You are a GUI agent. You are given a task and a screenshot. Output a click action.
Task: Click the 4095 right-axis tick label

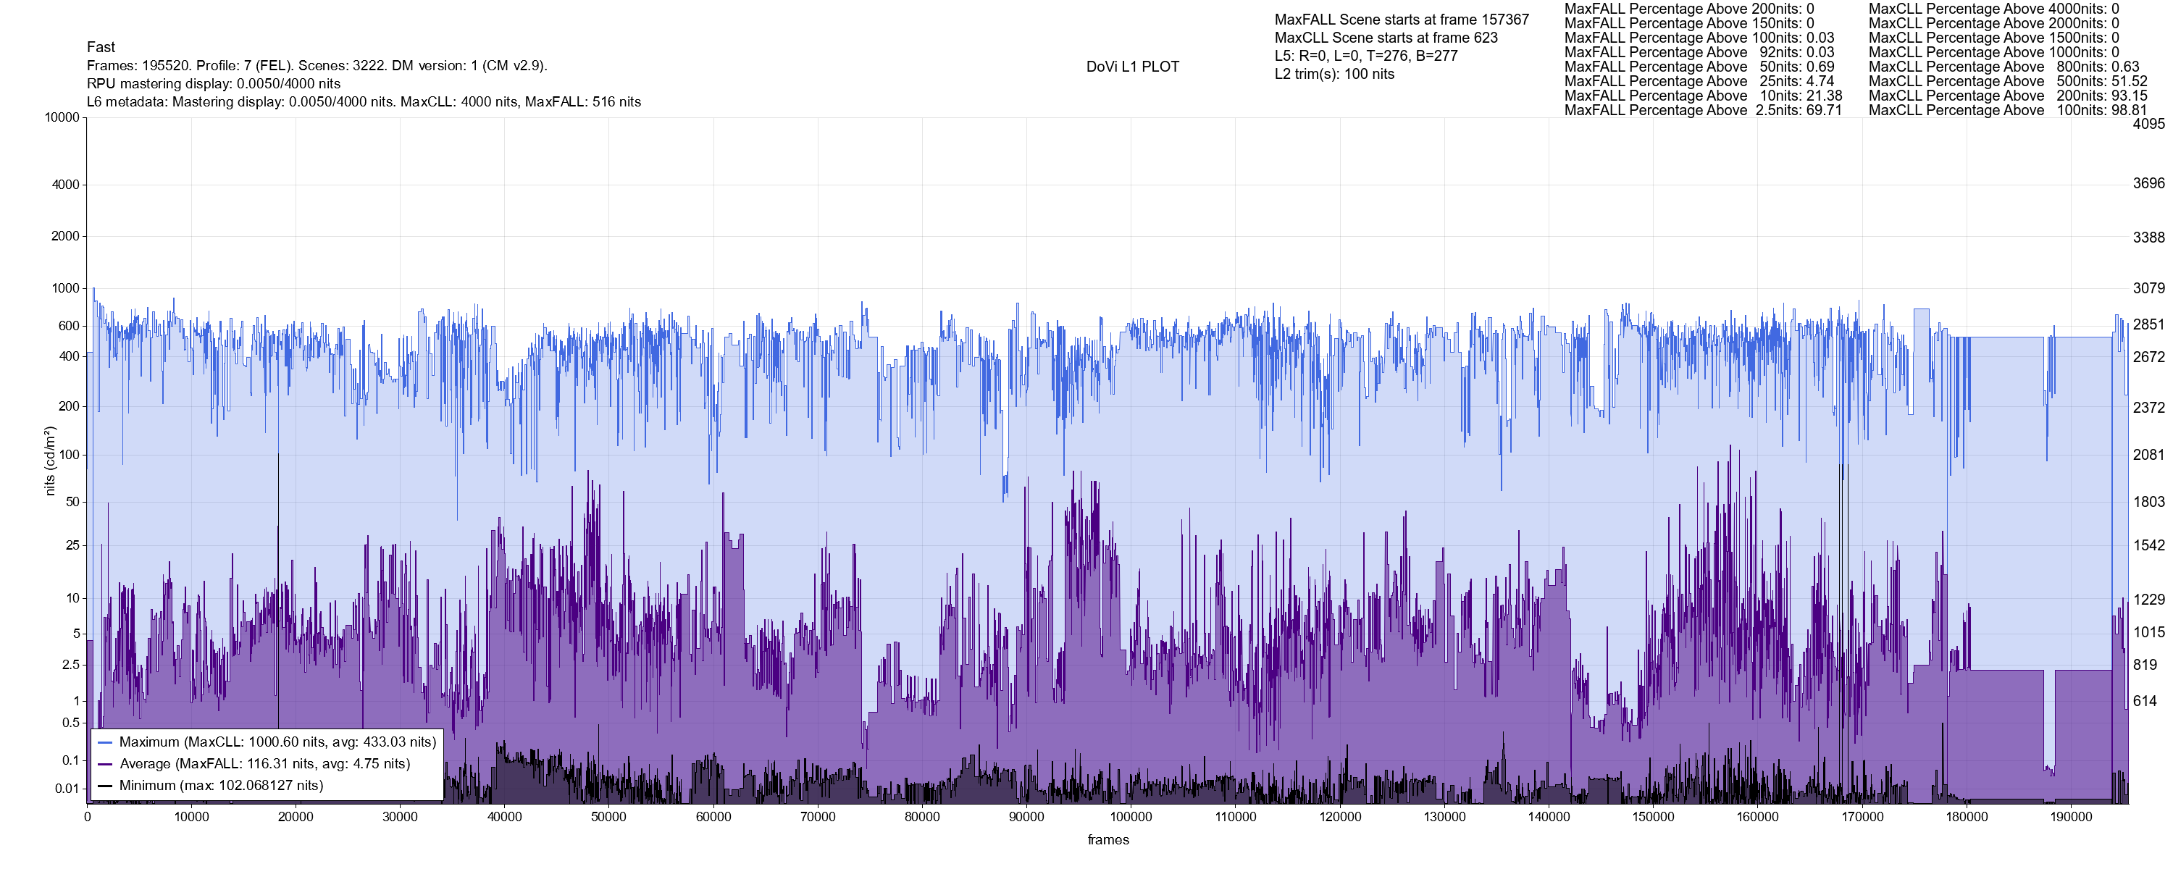coord(2148,124)
